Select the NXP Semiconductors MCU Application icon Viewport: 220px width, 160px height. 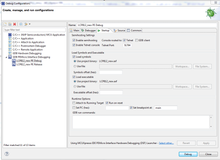[x=10, y=35]
